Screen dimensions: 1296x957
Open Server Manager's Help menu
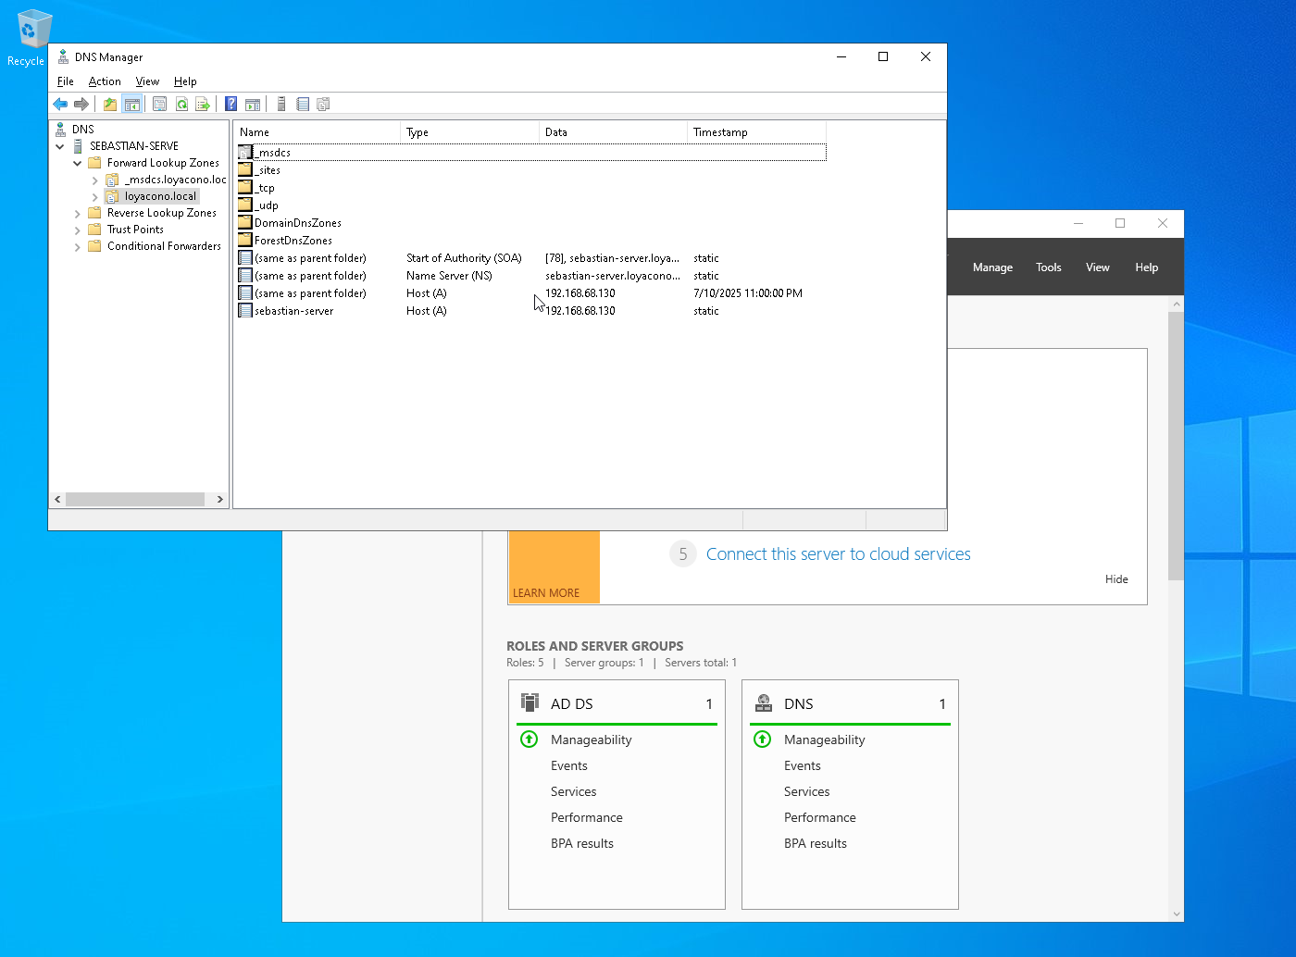pyautogui.click(x=1147, y=267)
